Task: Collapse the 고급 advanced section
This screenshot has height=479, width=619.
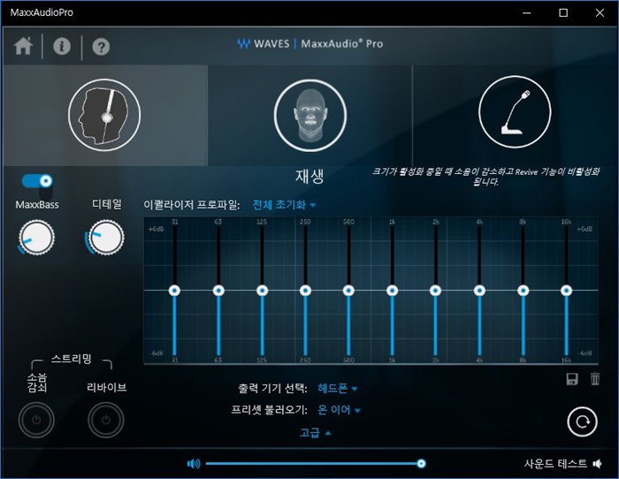Action: (x=315, y=433)
